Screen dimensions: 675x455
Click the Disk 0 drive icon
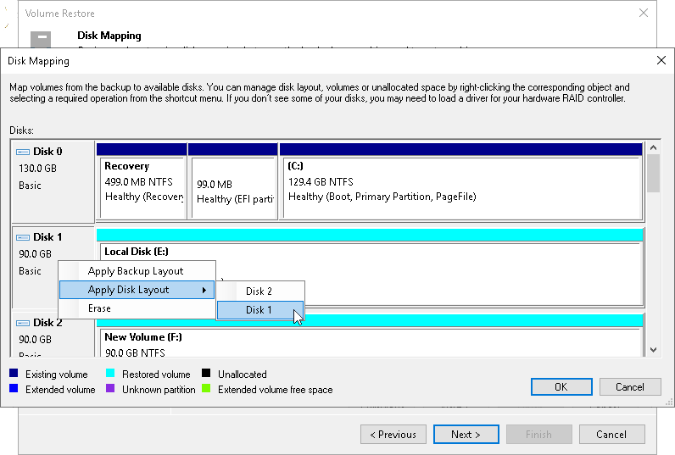pyautogui.click(x=22, y=152)
